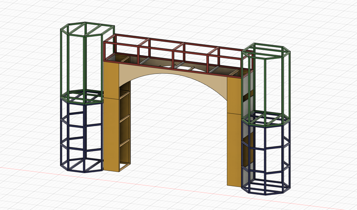Screen dimensions: 357x210
Task: Select the red railing's leftmost corner post
Action: (x=105, y=51)
